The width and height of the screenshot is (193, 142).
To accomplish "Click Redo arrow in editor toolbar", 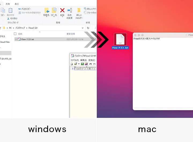I will pyautogui.click(x=94, y=64).
